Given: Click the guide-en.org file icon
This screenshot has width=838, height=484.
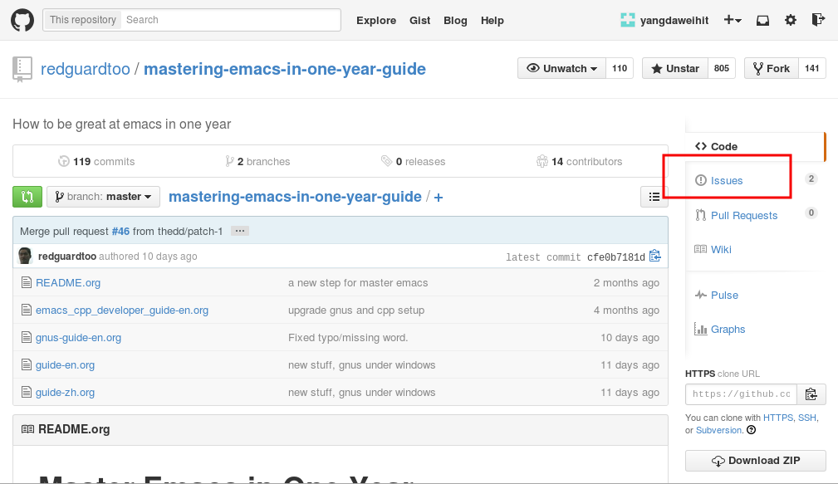Looking at the screenshot, I should click(x=27, y=365).
